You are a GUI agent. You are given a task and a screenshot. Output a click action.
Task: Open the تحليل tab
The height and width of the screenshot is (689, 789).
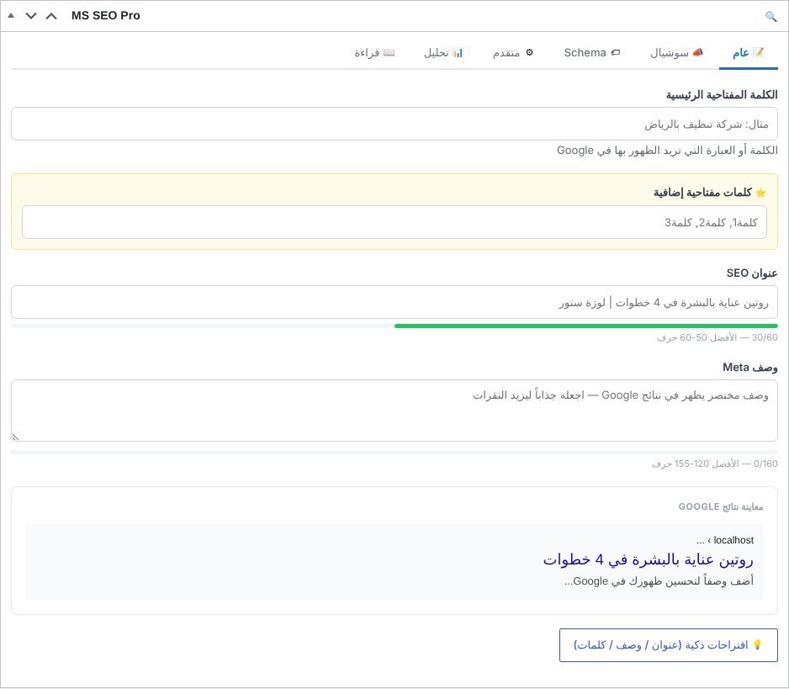point(442,53)
